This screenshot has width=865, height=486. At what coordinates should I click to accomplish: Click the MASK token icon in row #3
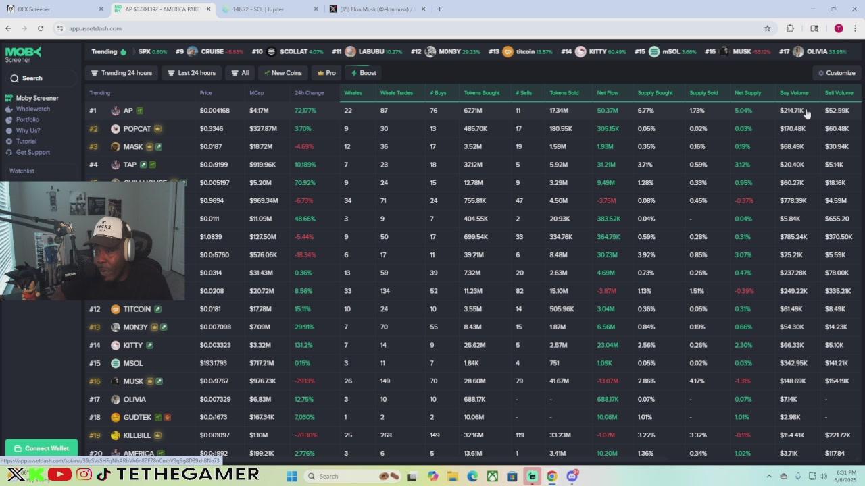point(116,146)
